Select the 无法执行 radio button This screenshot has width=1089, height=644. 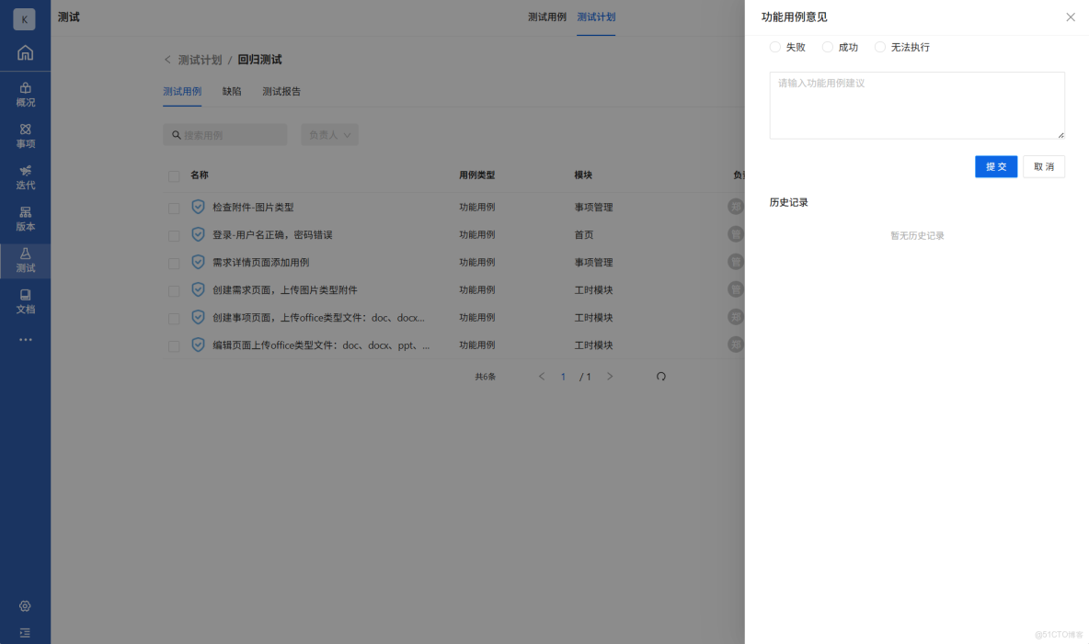(879, 46)
